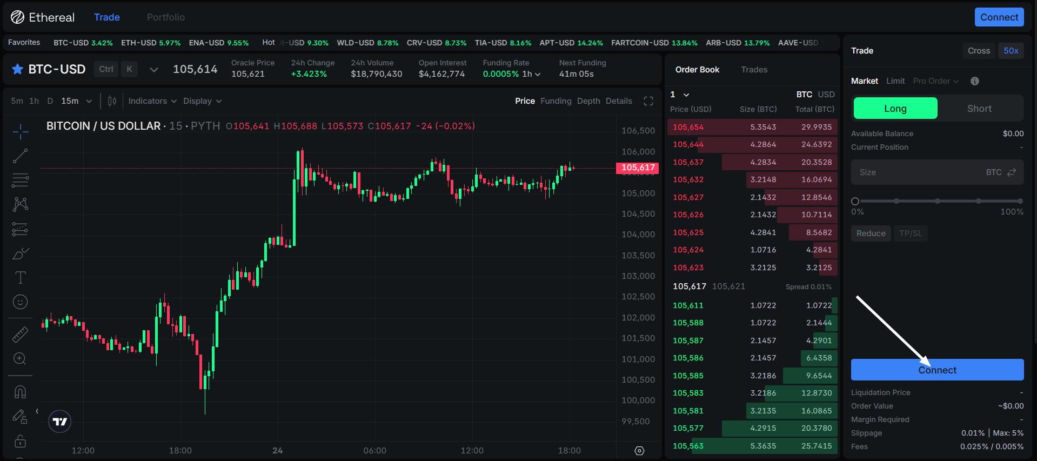
Task: Enable the Reduce only option
Action: click(871, 233)
